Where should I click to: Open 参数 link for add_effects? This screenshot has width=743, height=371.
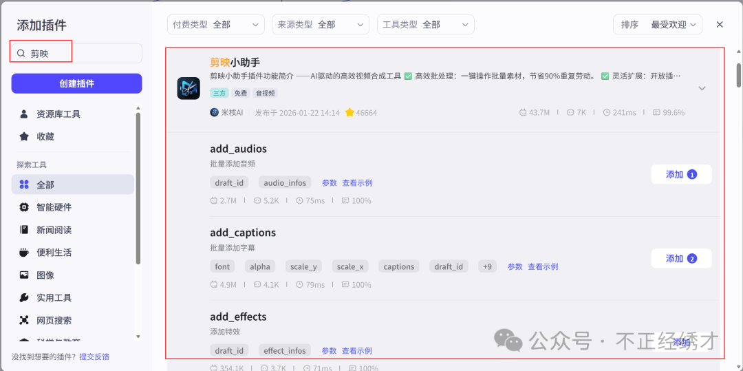[330, 350]
